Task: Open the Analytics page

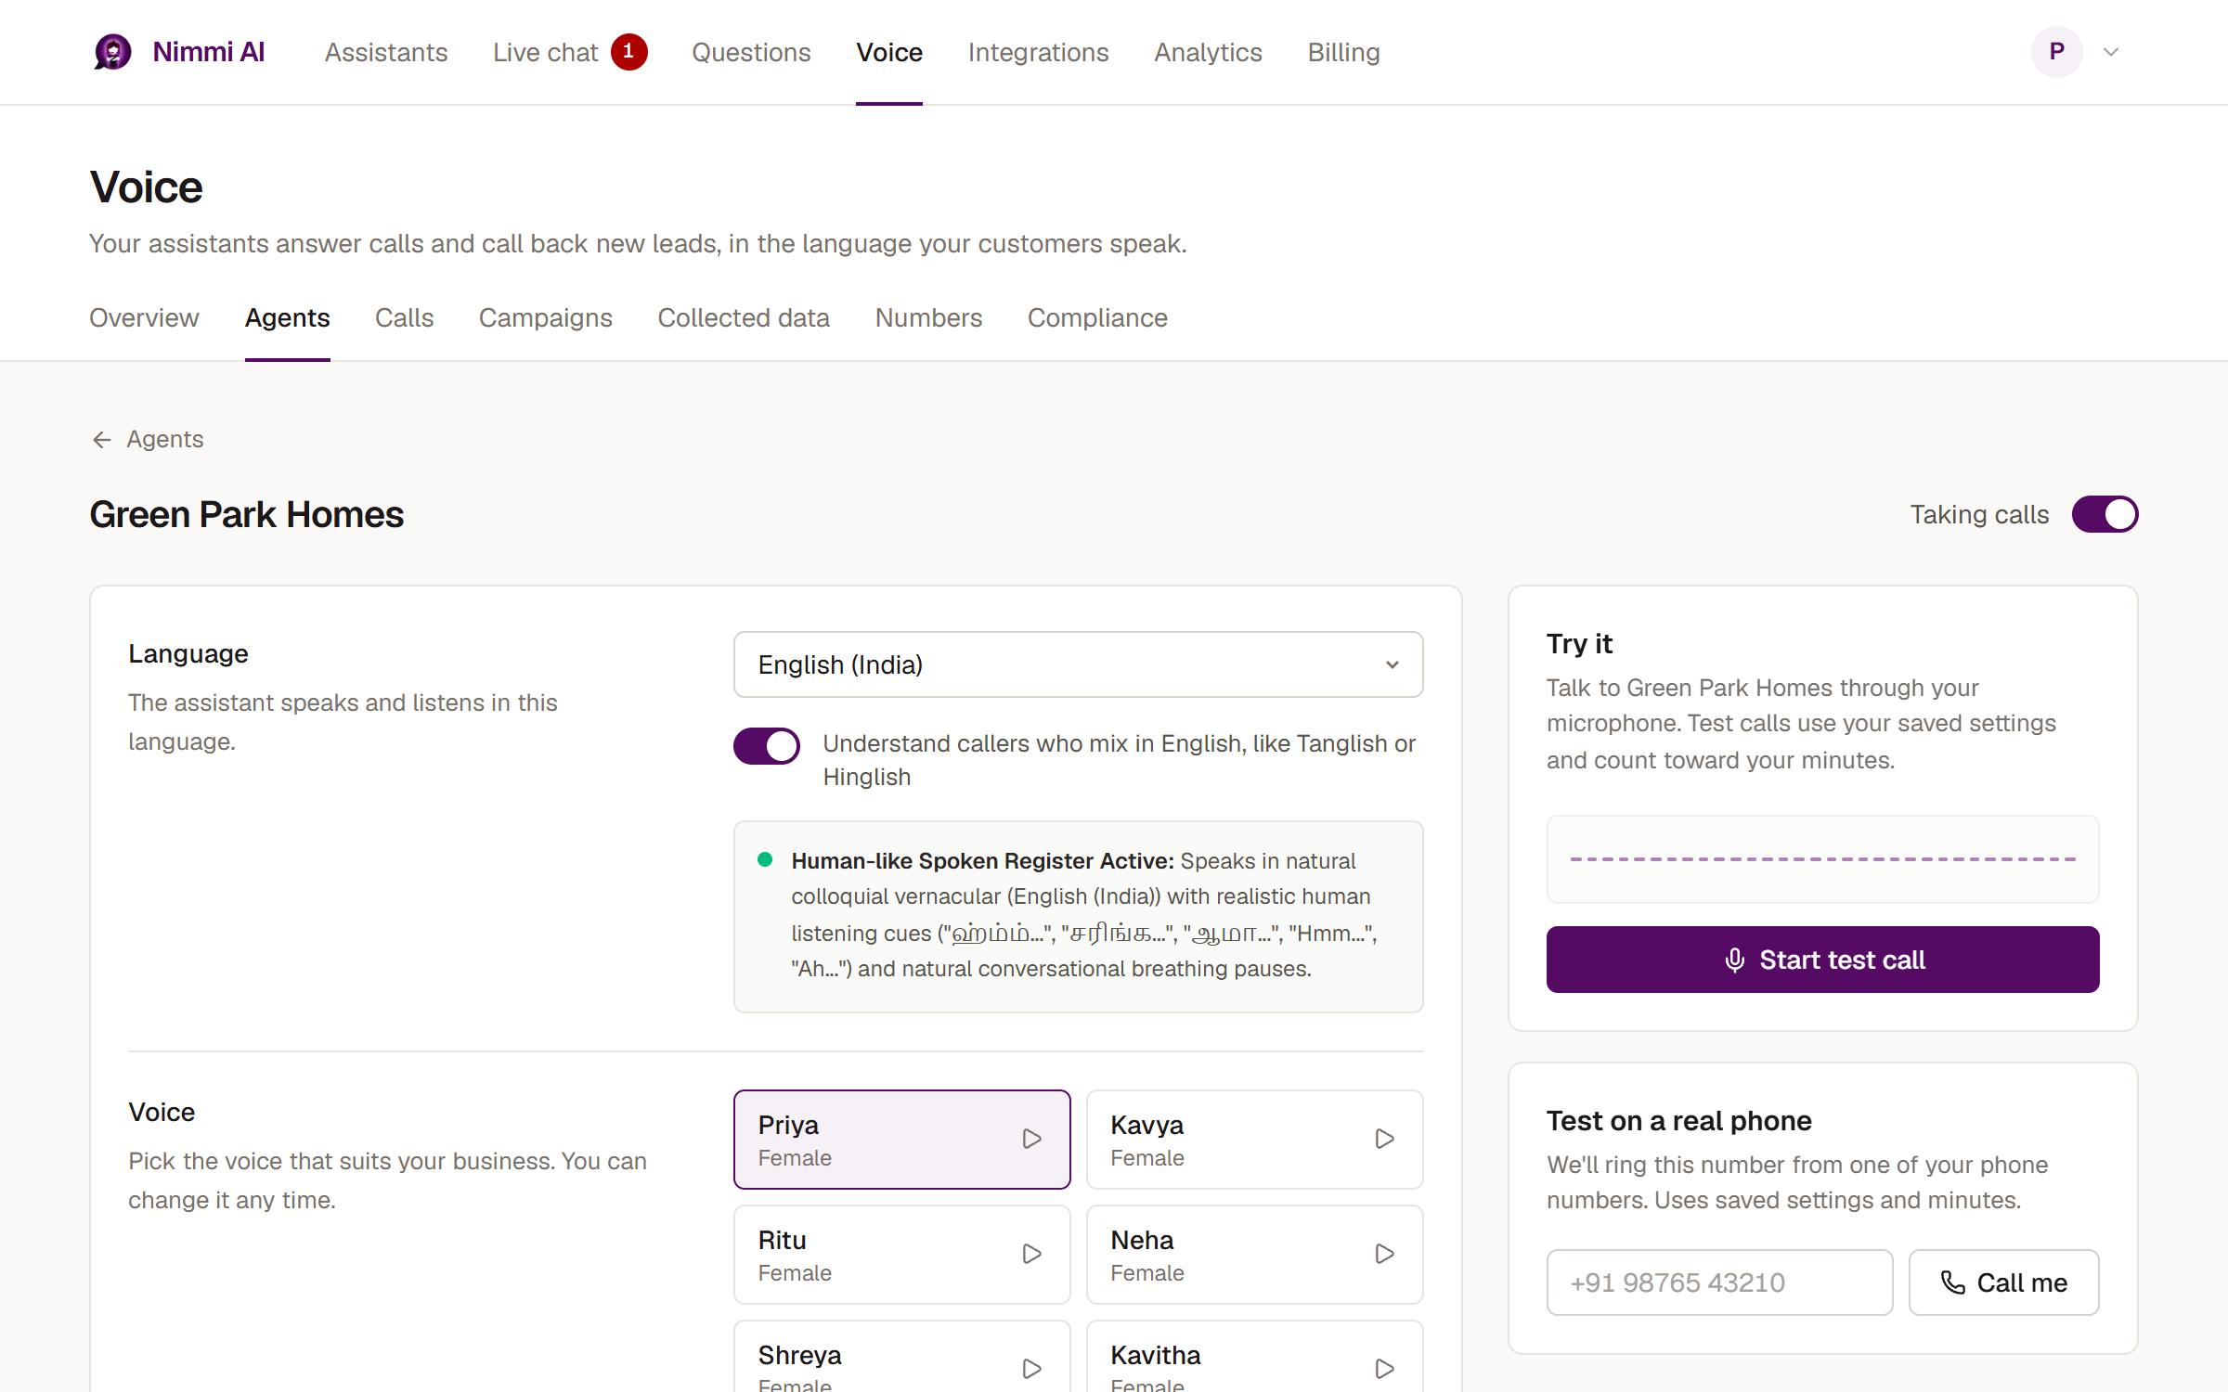Action: (1208, 52)
